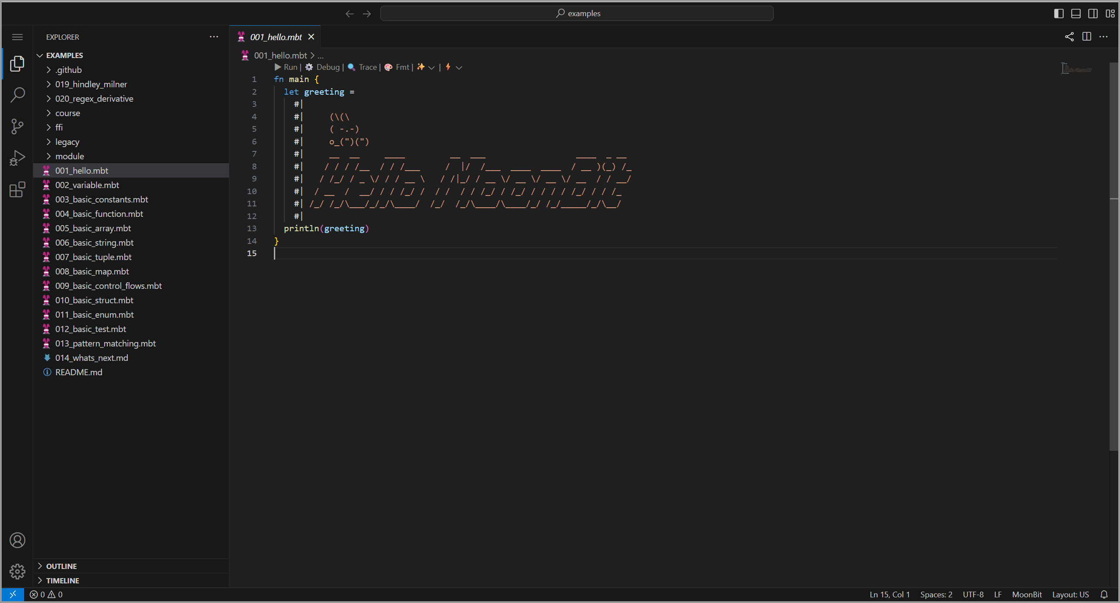1120x603 pixels.
Task: Switch to the 001_hello.mbt editor tab
Action: (x=275, y=37)
